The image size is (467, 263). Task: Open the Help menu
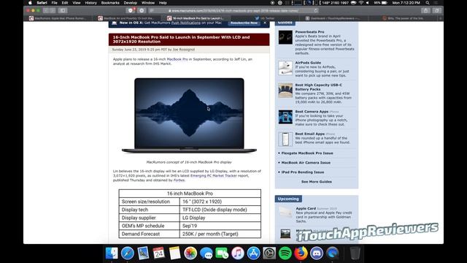163,3
